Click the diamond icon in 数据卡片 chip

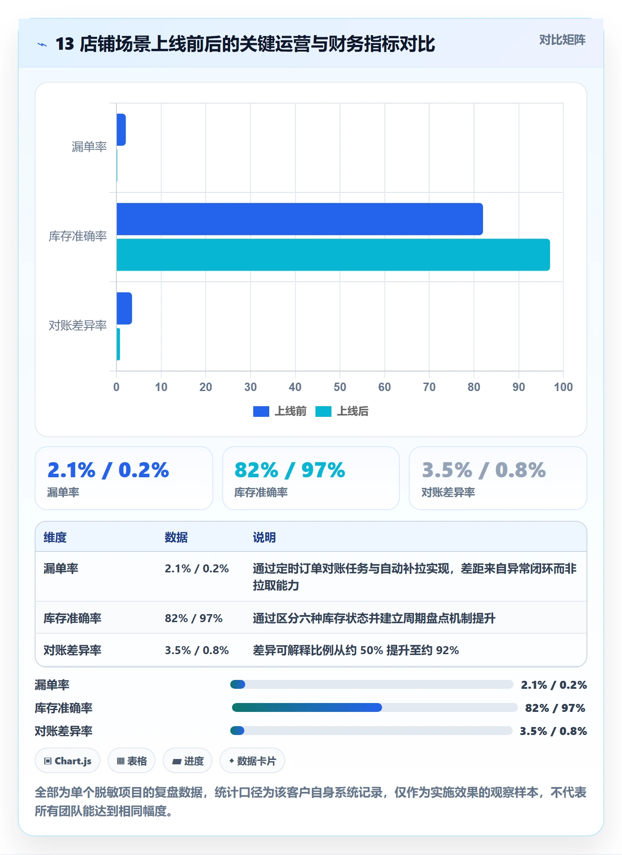(x=231, y=761)
